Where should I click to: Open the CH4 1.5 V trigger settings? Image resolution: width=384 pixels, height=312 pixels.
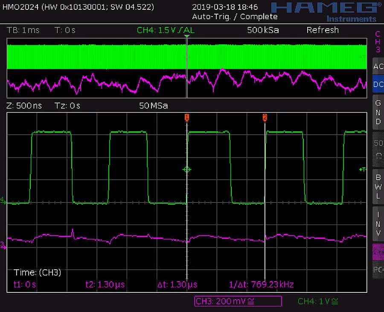pos(165,30)
